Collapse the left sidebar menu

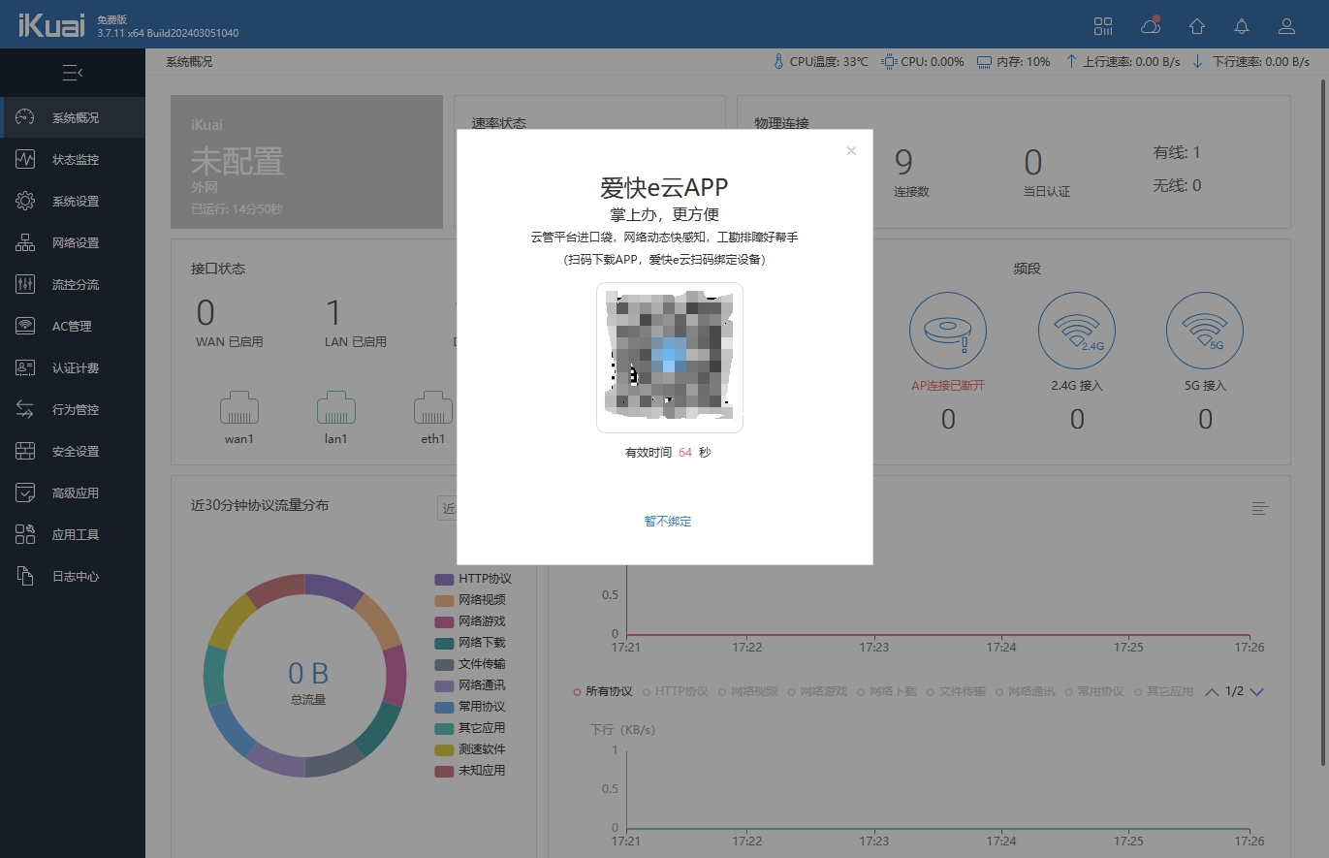pyautogui.click(x=73, y=73)
